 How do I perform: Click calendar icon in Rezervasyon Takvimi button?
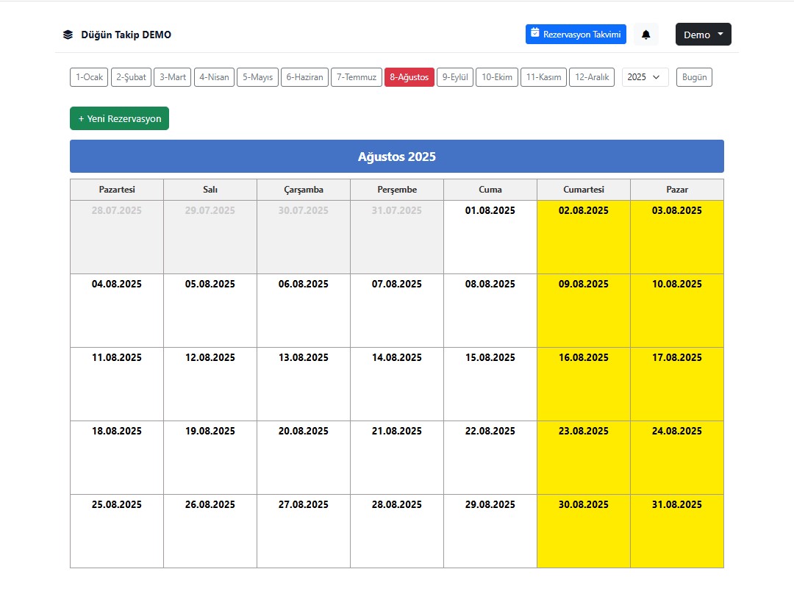[x=534, y=33]
